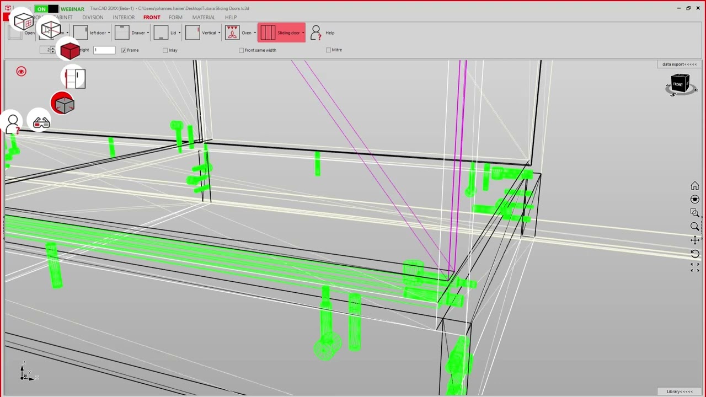Uncheck the Frame checkbox
The image size is (706, 397).
(x=124, y=50)
